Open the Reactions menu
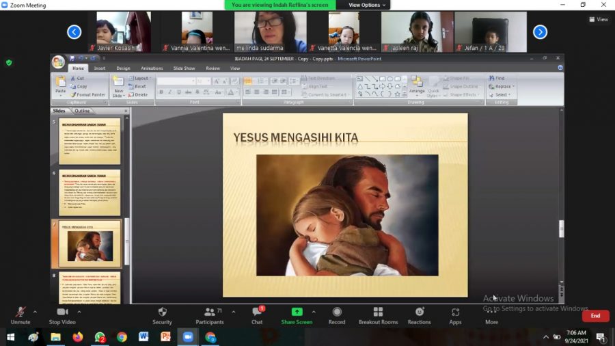615x346 pixels. 419,312
